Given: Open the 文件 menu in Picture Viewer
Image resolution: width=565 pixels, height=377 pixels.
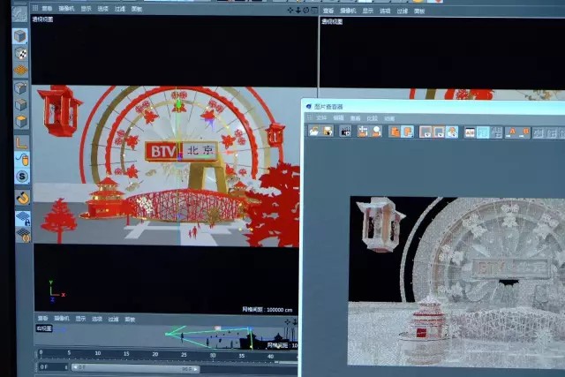Looking at the screenshot, I should [x=321, y=117].
